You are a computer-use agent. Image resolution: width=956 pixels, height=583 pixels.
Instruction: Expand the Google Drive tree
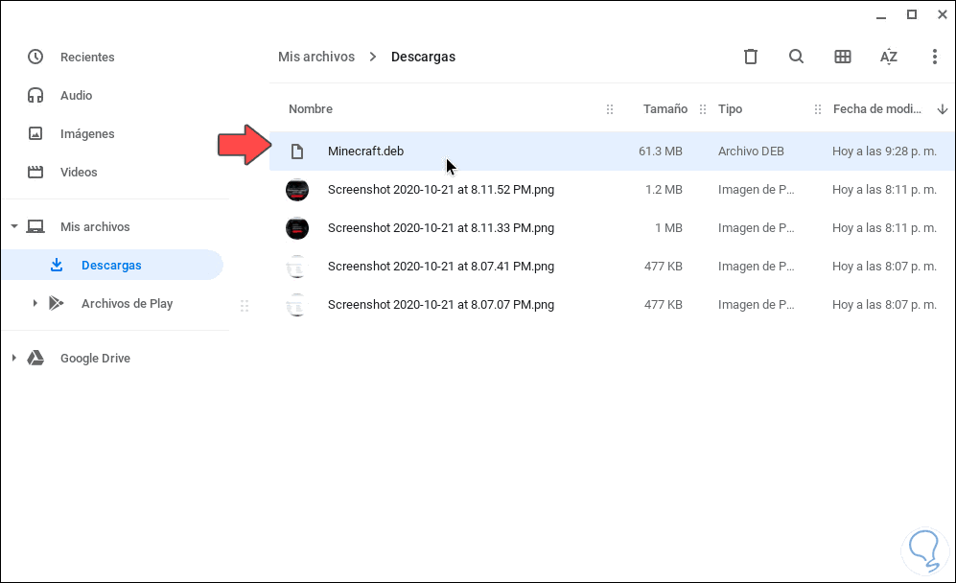coord(14,359)
